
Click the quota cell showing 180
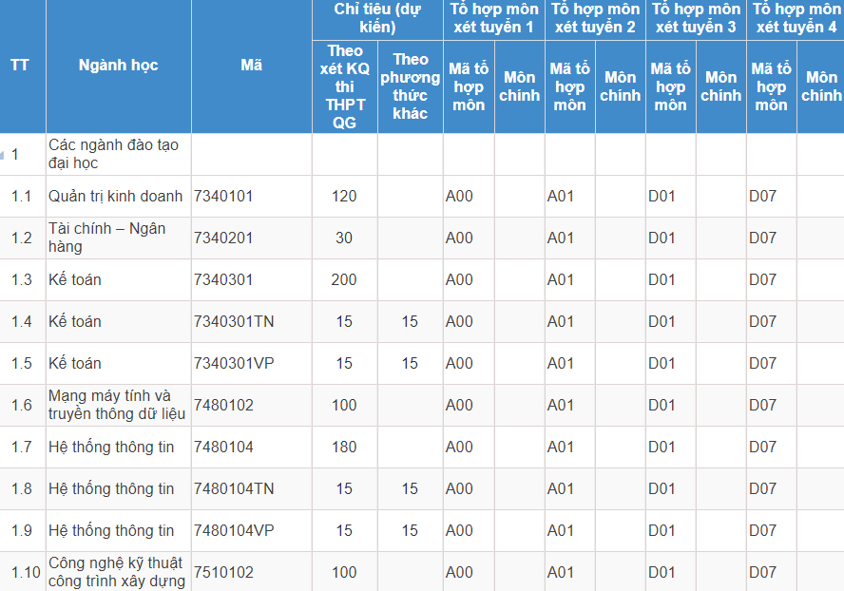344,447
